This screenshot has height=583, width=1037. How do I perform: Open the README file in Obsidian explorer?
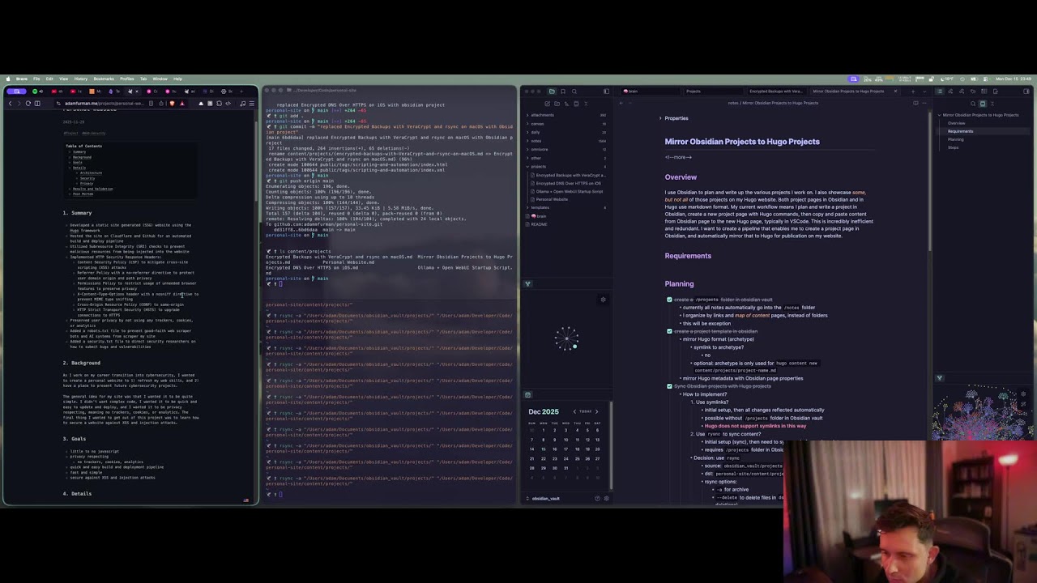point(539,224)
